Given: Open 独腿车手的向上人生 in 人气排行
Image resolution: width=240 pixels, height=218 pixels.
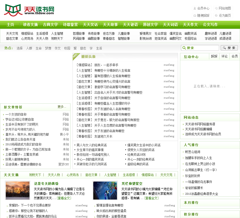Looking at the screenshot, I should (198, 158).
